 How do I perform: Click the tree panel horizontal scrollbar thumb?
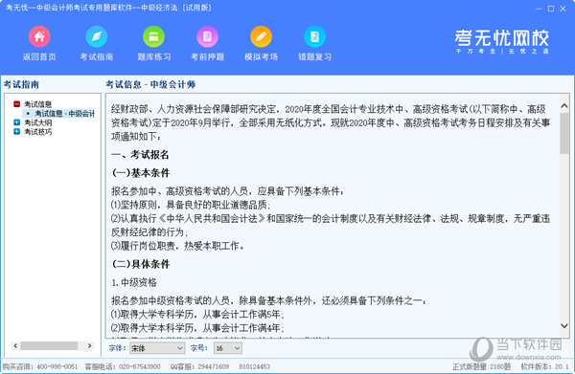point(49,346)
